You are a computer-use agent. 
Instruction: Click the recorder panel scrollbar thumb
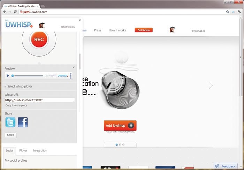point(80,61)
